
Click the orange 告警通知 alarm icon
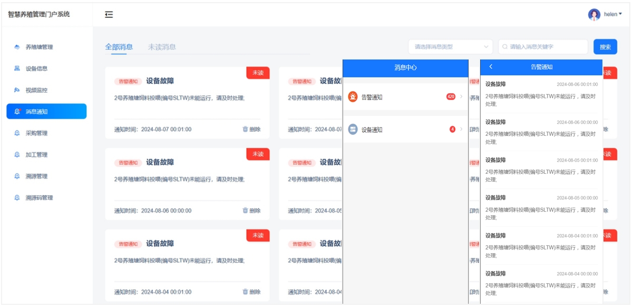click(x=353, y=97)
